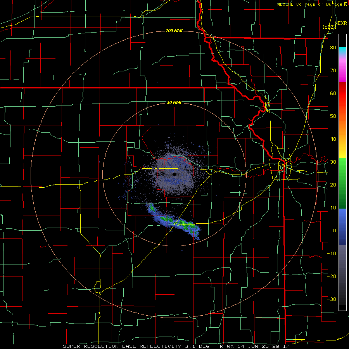
Task: Click the 70 value on the dBZ scale
Action: 333,71
